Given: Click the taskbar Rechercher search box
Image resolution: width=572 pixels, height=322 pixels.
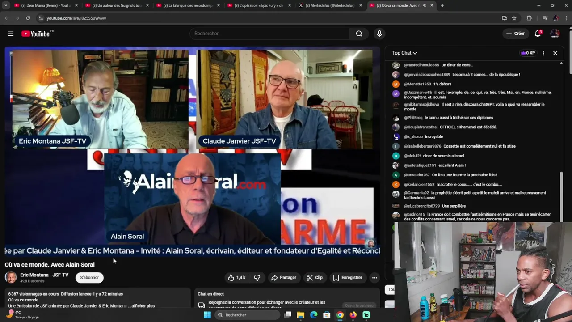Looking at the screenshot, I should (x=247, y=315).
